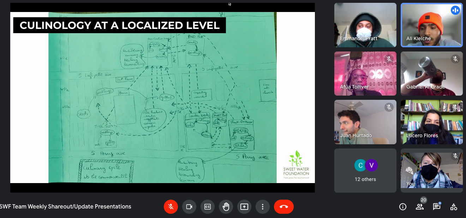Image resolution: width=466 pixels, height=218 pixels.
Task: Open the 12 others tile
Action: tap(365, 170)
